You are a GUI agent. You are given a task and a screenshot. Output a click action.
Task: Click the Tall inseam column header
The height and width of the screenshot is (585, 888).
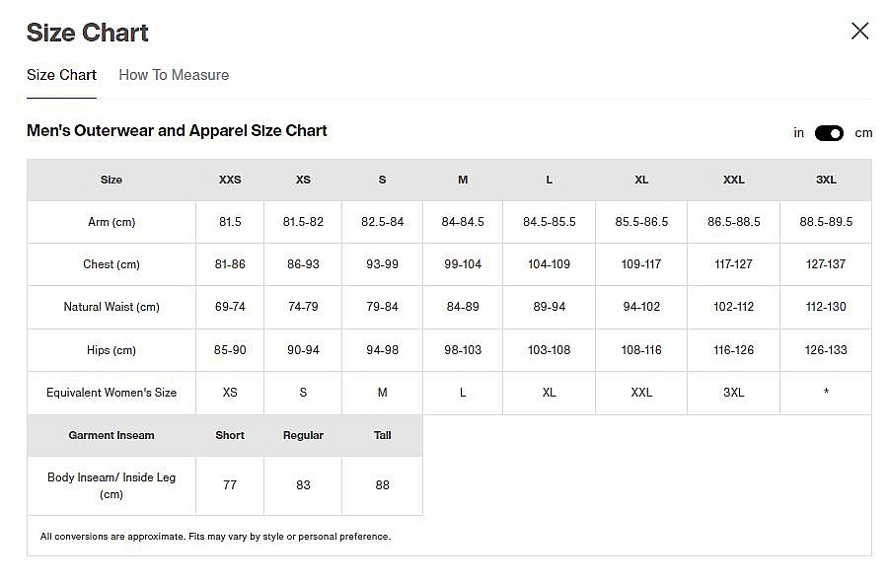pyautogui.click(x=382, y=435)
